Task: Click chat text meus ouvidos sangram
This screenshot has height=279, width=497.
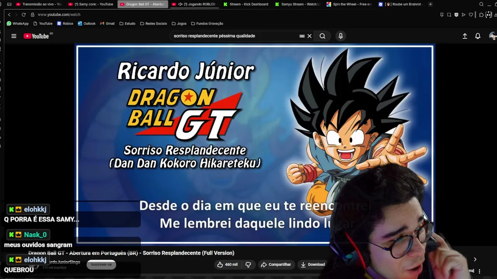Action: pos(38,245)
